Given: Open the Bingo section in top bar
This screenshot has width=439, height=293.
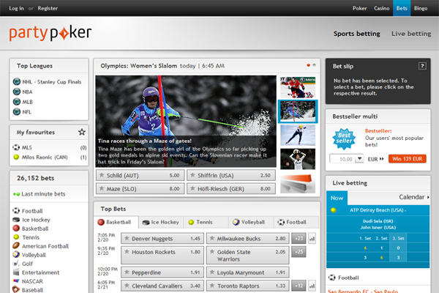Looking at the screenshot, I should [x=421, y=8].
